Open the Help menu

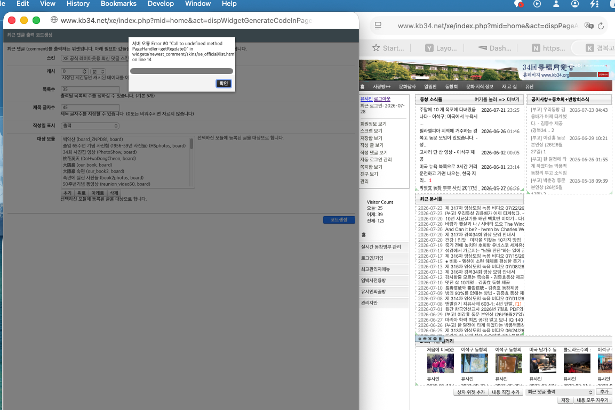[229, 4]
